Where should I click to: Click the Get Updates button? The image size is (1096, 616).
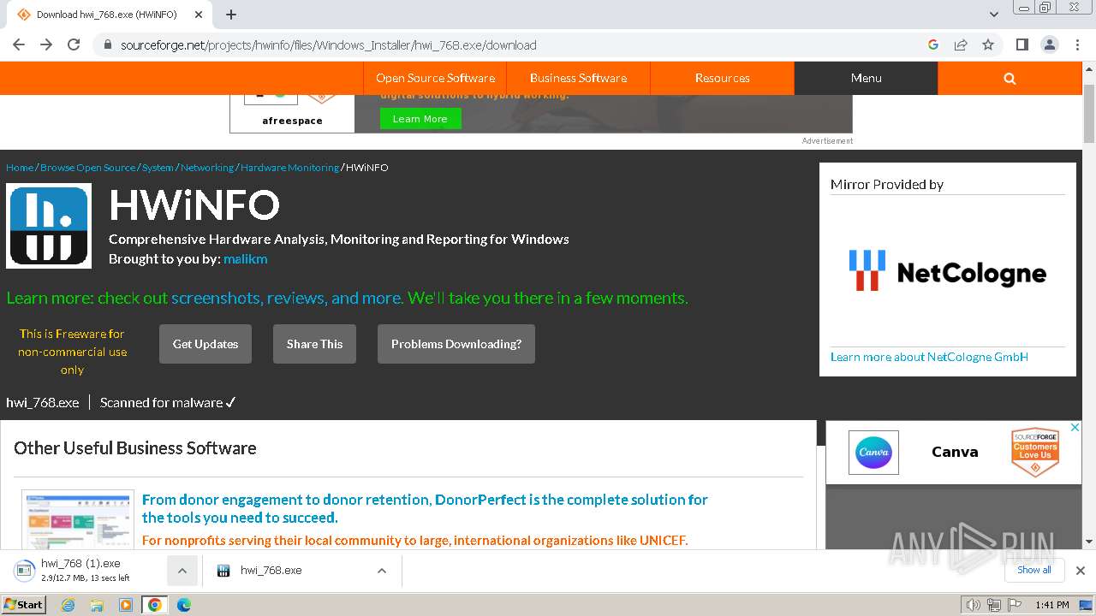click(205, 344)
